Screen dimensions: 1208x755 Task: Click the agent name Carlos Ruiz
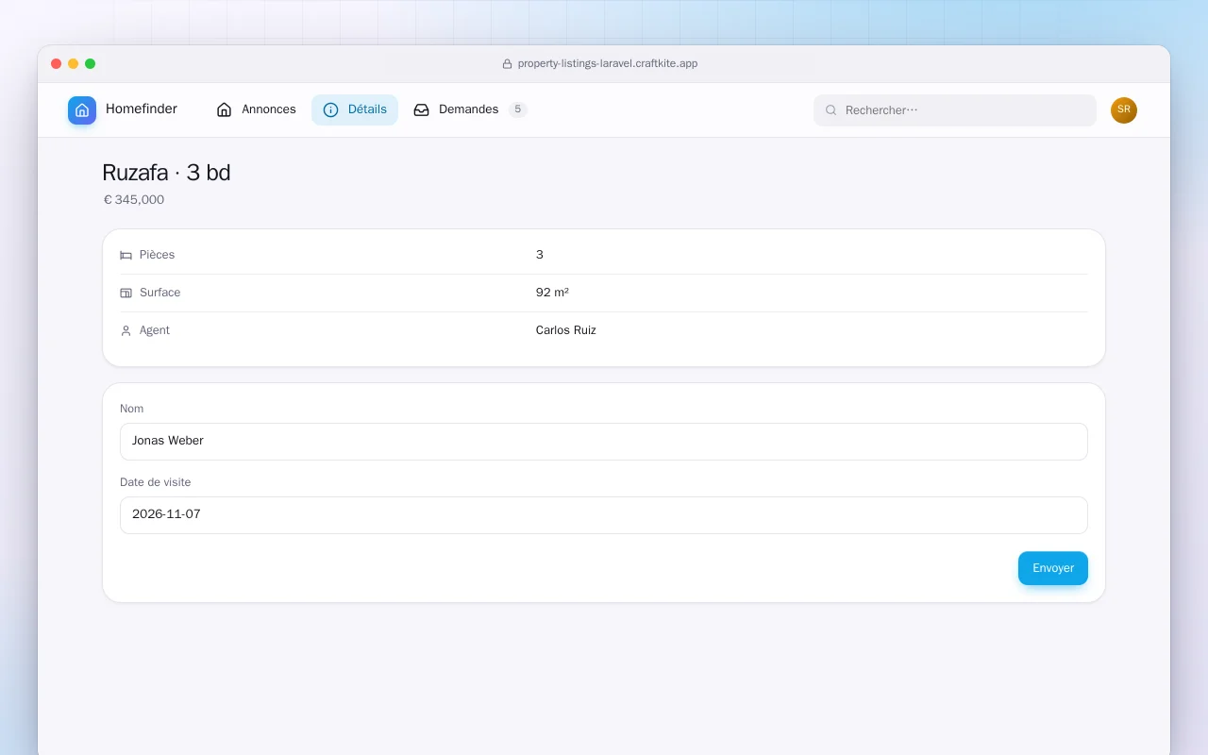(566, 330)
